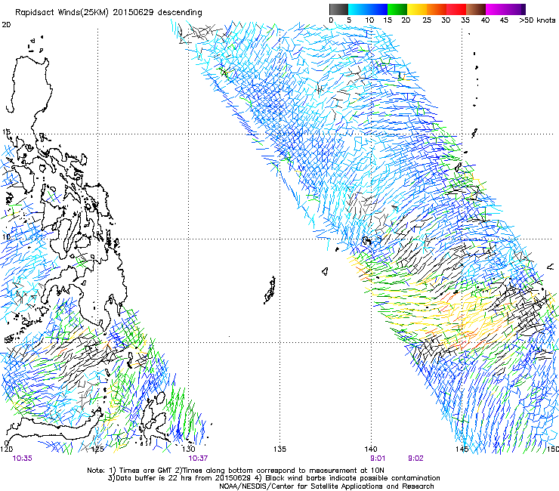Click the '0' legend scale label
Viewport: 559px width, 491px height.
point(331,20)
